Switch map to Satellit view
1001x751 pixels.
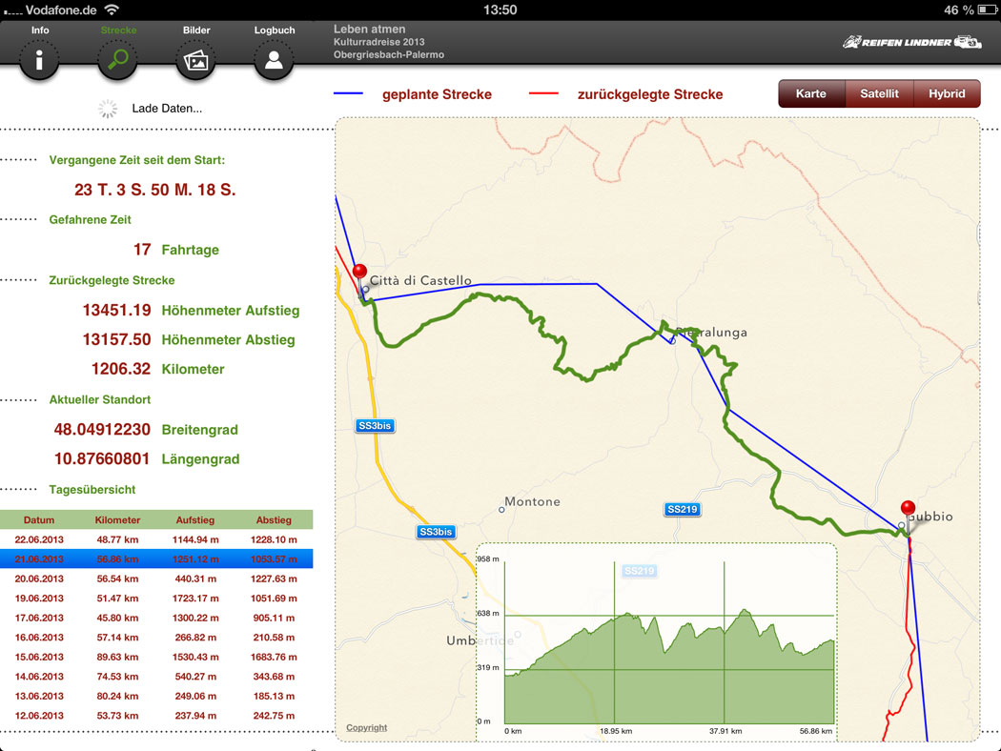coord(879,93)
